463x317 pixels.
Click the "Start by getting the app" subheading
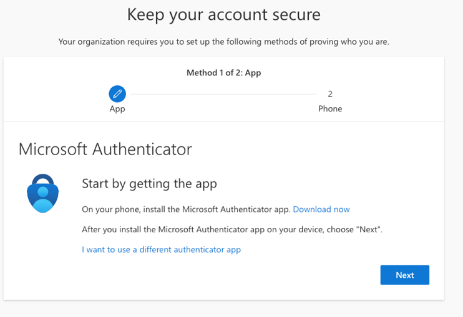coord(149,184)
